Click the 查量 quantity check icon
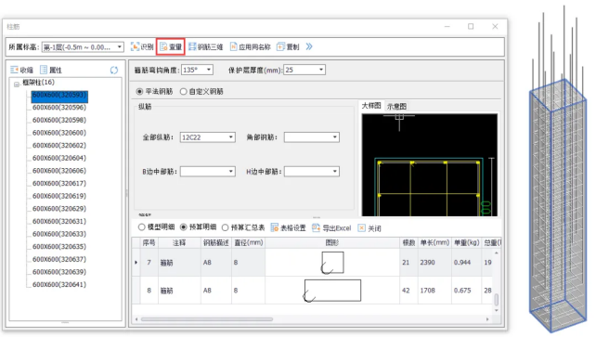Viewport: 596px width, 337px height. tap(163, 46)
